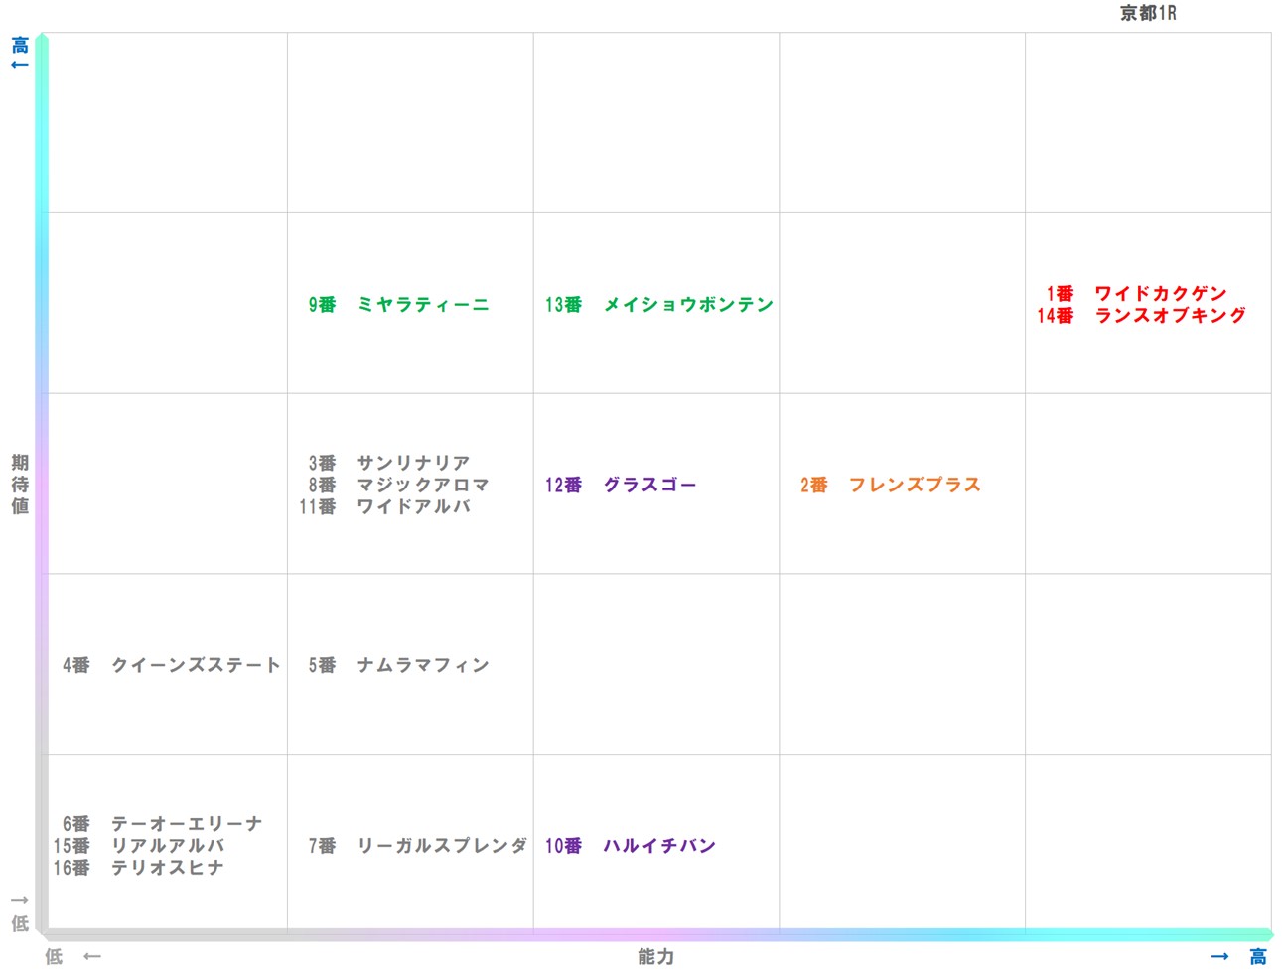Click the blue 高 label at bottom right
This screenshot has width=1282, height=976.
coord(1258,956)
